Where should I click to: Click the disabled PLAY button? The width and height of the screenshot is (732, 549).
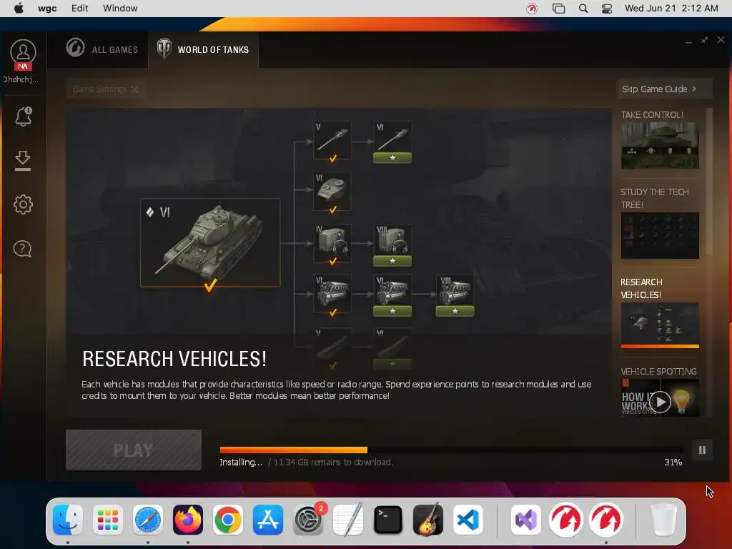tap(134, 450)
